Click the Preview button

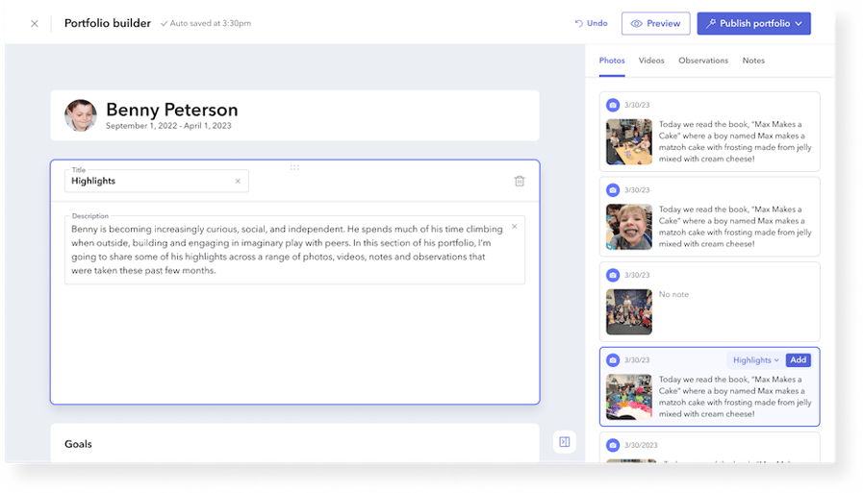pos(655,24)
